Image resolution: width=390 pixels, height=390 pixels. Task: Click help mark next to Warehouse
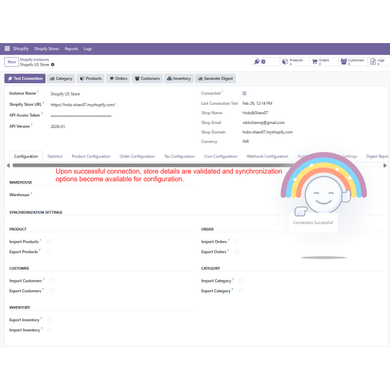[31, 193]
